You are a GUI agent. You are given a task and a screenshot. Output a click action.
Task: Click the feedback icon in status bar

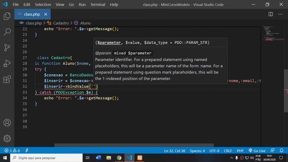pyautogui.click(x=272, y=151)
